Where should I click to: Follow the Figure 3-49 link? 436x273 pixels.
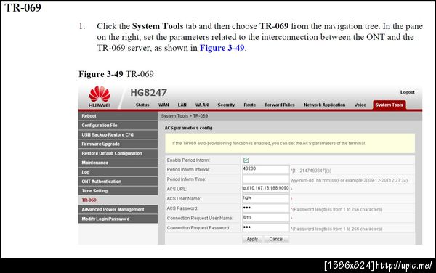[x=222, y=48]
